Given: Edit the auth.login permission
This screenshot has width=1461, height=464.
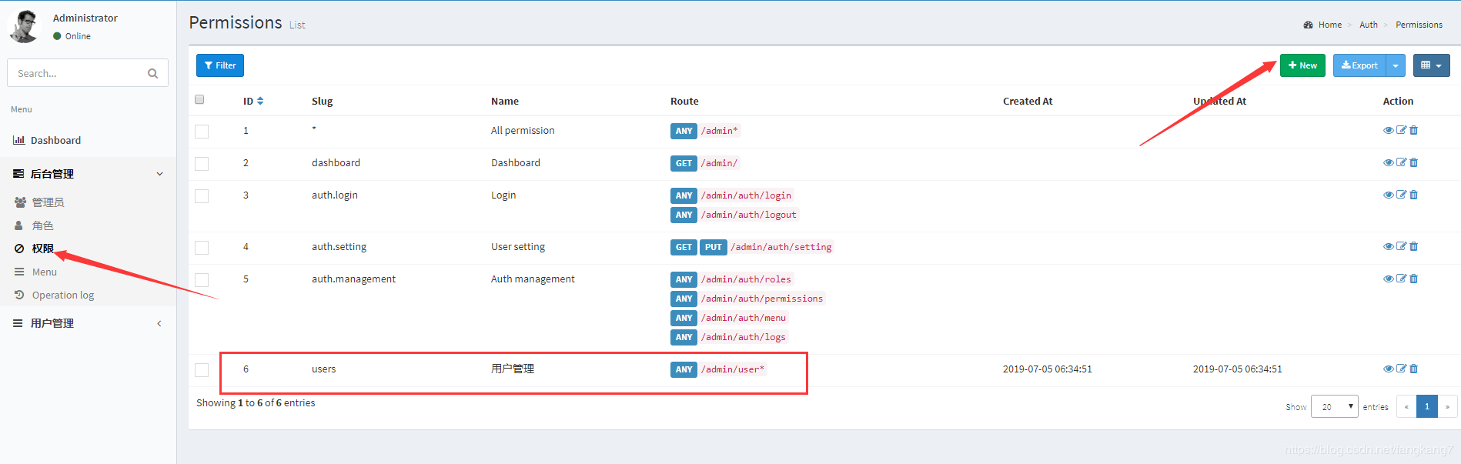Looking at the screenshot, I should (1401, 195).
